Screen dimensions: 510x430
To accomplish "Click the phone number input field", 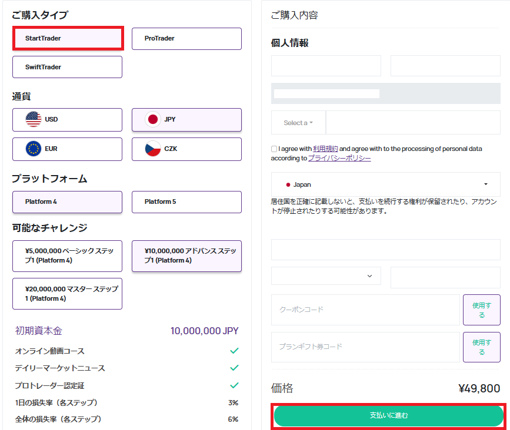I will click(413, 122).
